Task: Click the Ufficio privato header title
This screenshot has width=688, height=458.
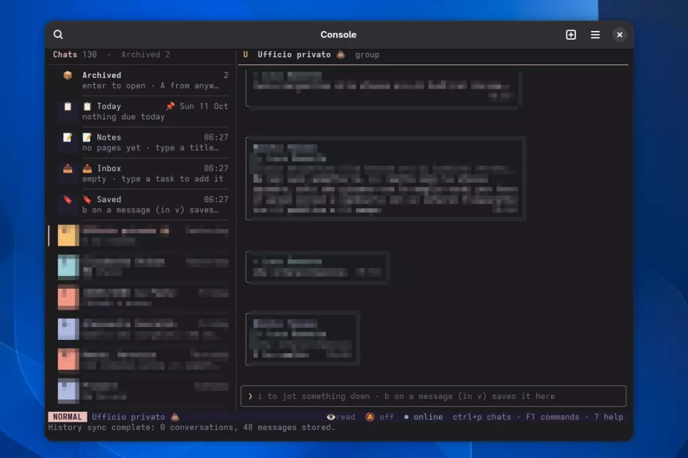Action: pyautogui.click(x=294, y=54)
